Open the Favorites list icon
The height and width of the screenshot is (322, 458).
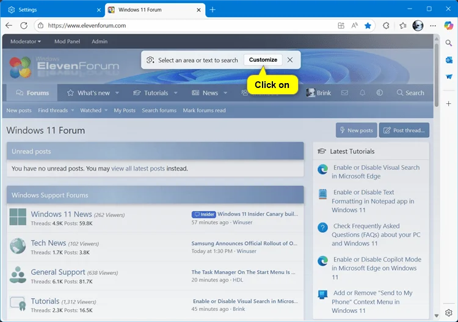(x=403, y=26)
